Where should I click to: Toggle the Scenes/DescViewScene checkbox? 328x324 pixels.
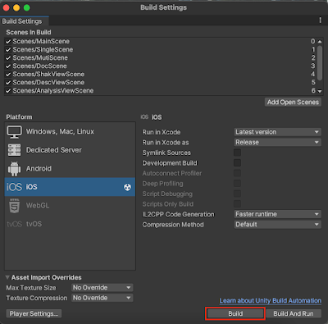[8, 83]
